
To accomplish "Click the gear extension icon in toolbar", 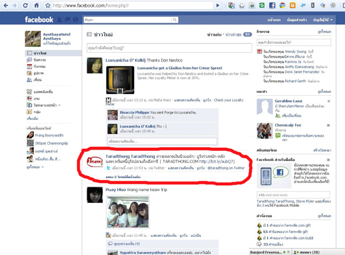I will click(x=333, y=5).
